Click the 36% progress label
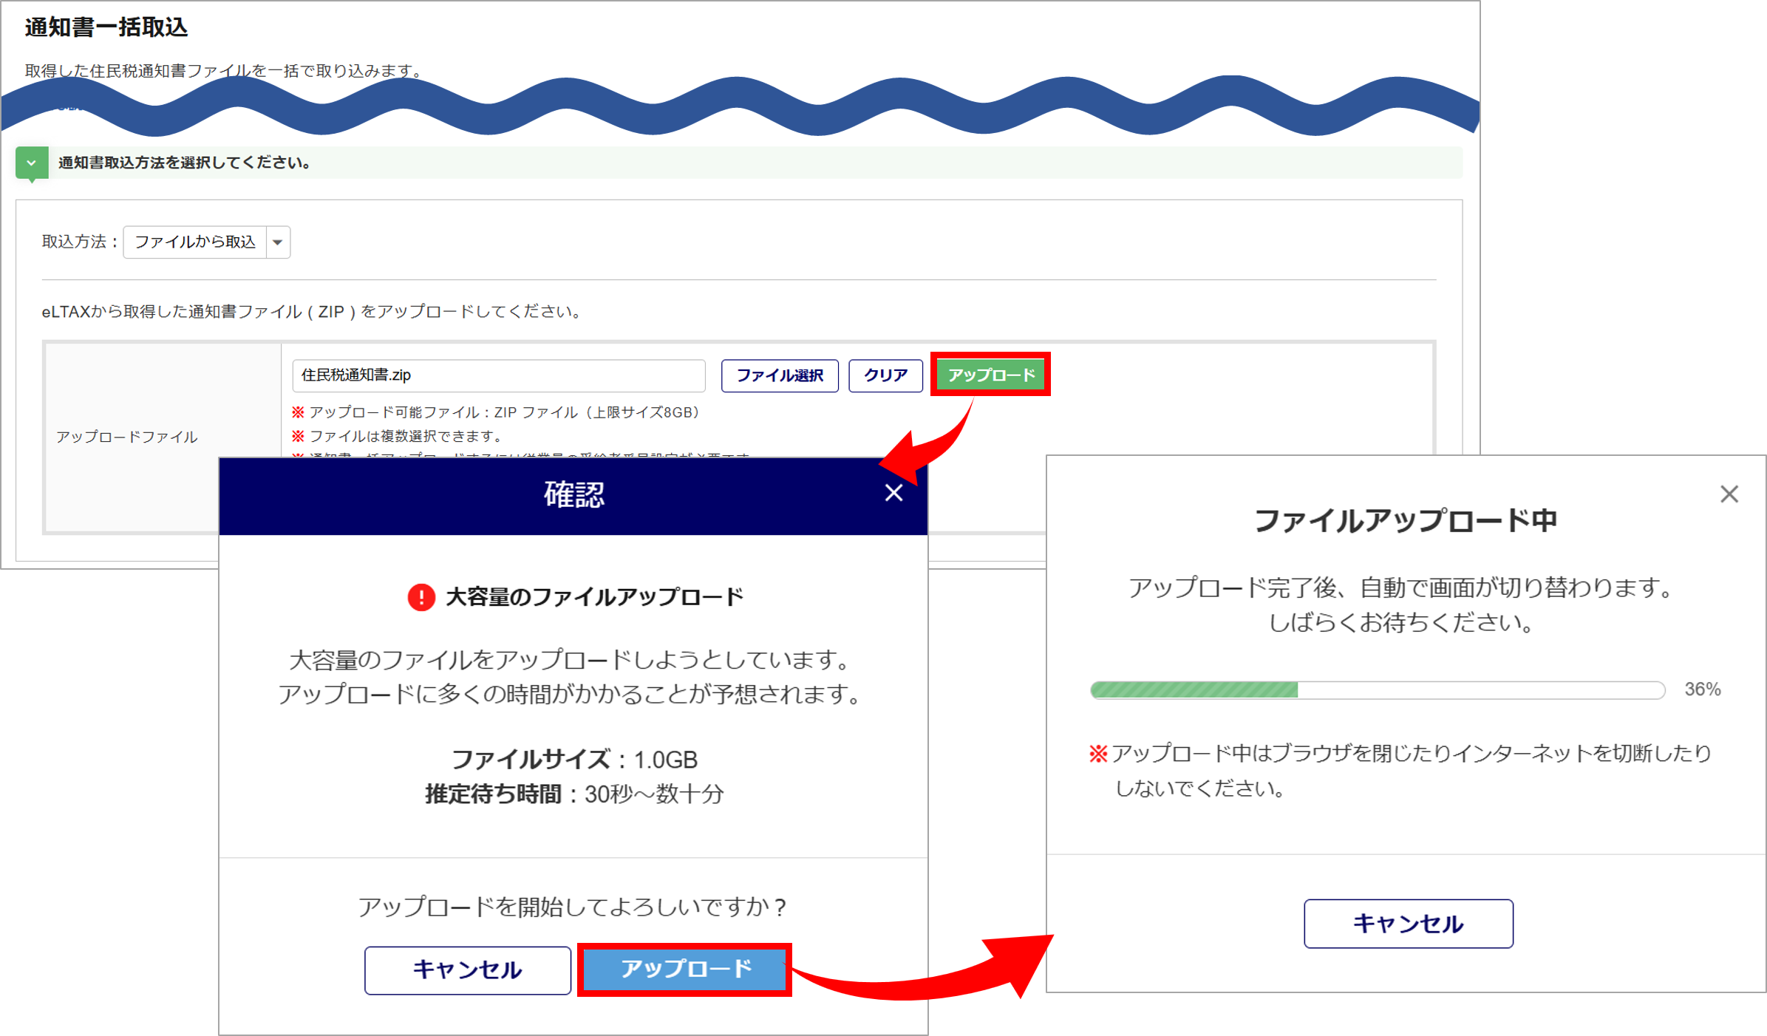This screenshot has height=1036, width=1767. pyautogui.click(x=1703, y=689)
